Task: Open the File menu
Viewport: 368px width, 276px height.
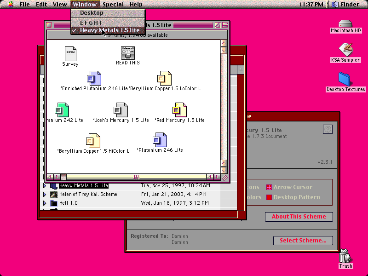Action: (x=25, y=4)
